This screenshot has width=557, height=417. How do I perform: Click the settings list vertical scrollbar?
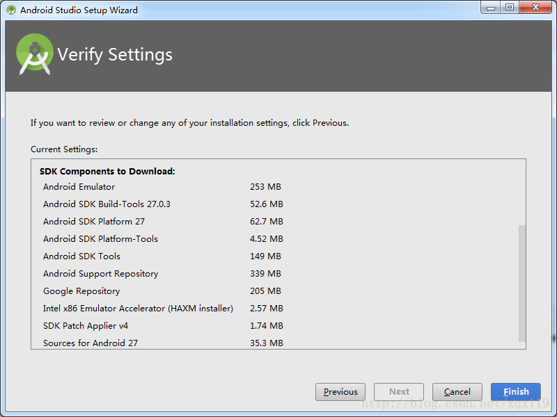521,283
